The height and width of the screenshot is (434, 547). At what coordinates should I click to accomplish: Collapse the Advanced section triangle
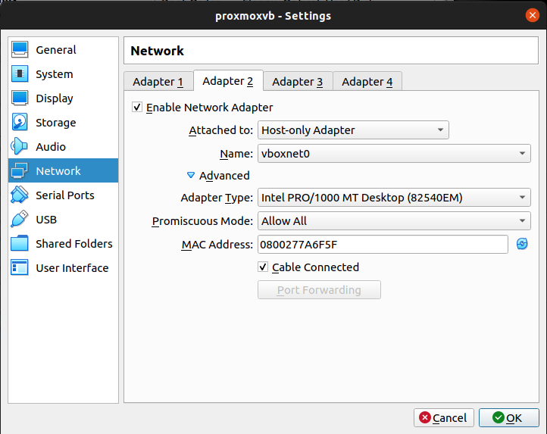[x=191, y=176]
